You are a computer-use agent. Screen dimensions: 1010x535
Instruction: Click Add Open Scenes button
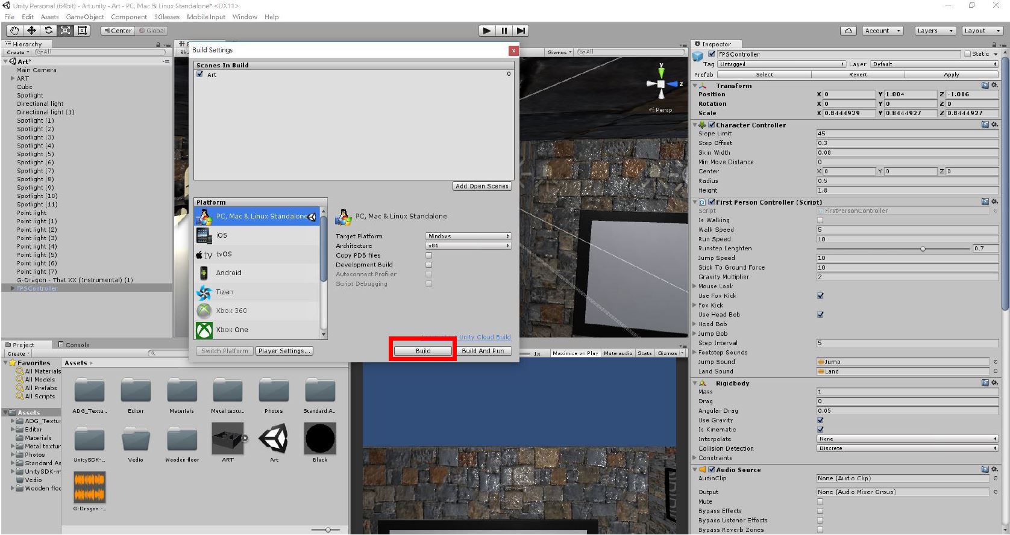coord(482,186)
